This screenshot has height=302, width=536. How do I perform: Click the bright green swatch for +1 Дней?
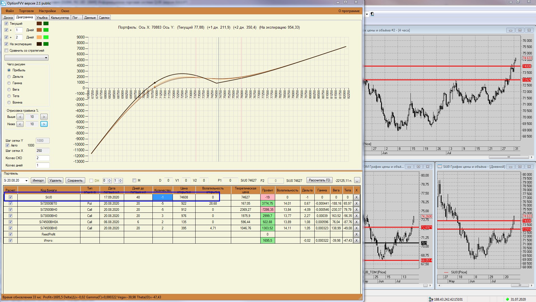coord(46,30)
